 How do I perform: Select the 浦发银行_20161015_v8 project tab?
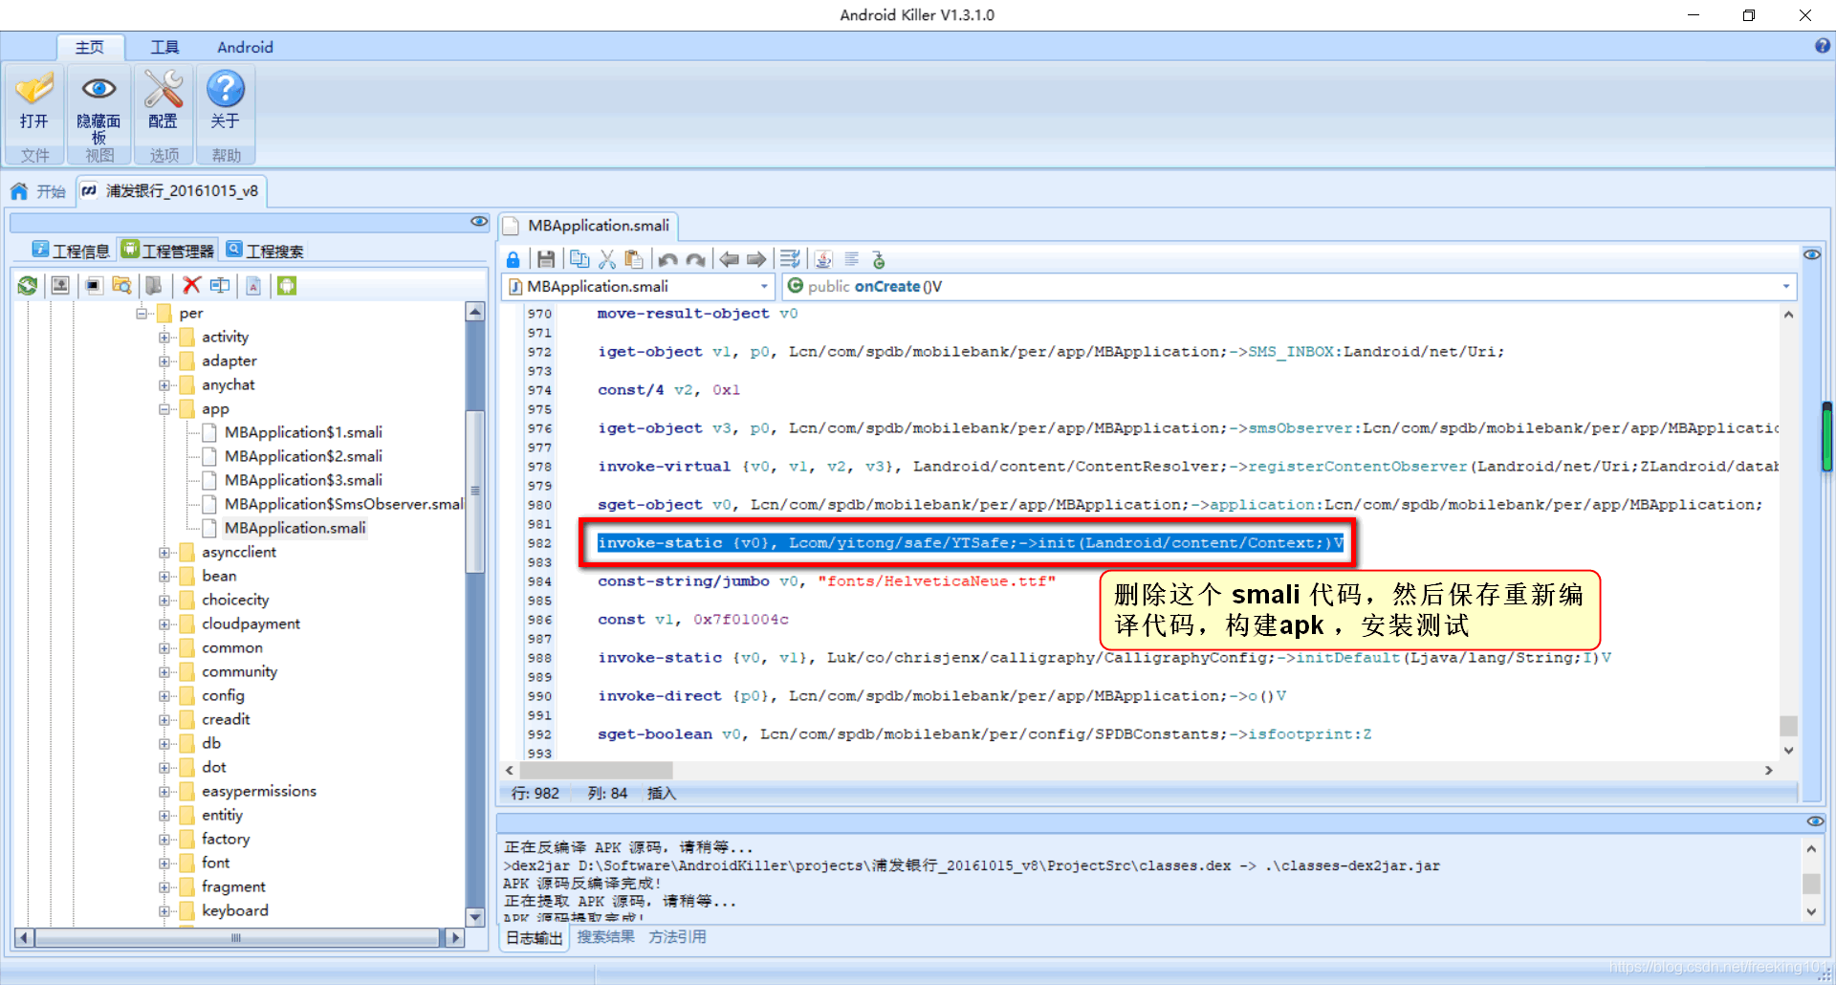170,191
